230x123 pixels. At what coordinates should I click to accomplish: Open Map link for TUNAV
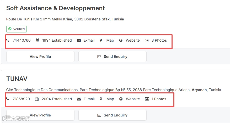tap(110, 99)
